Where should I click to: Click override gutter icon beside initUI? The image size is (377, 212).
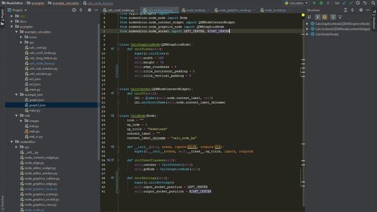point(113,93)
